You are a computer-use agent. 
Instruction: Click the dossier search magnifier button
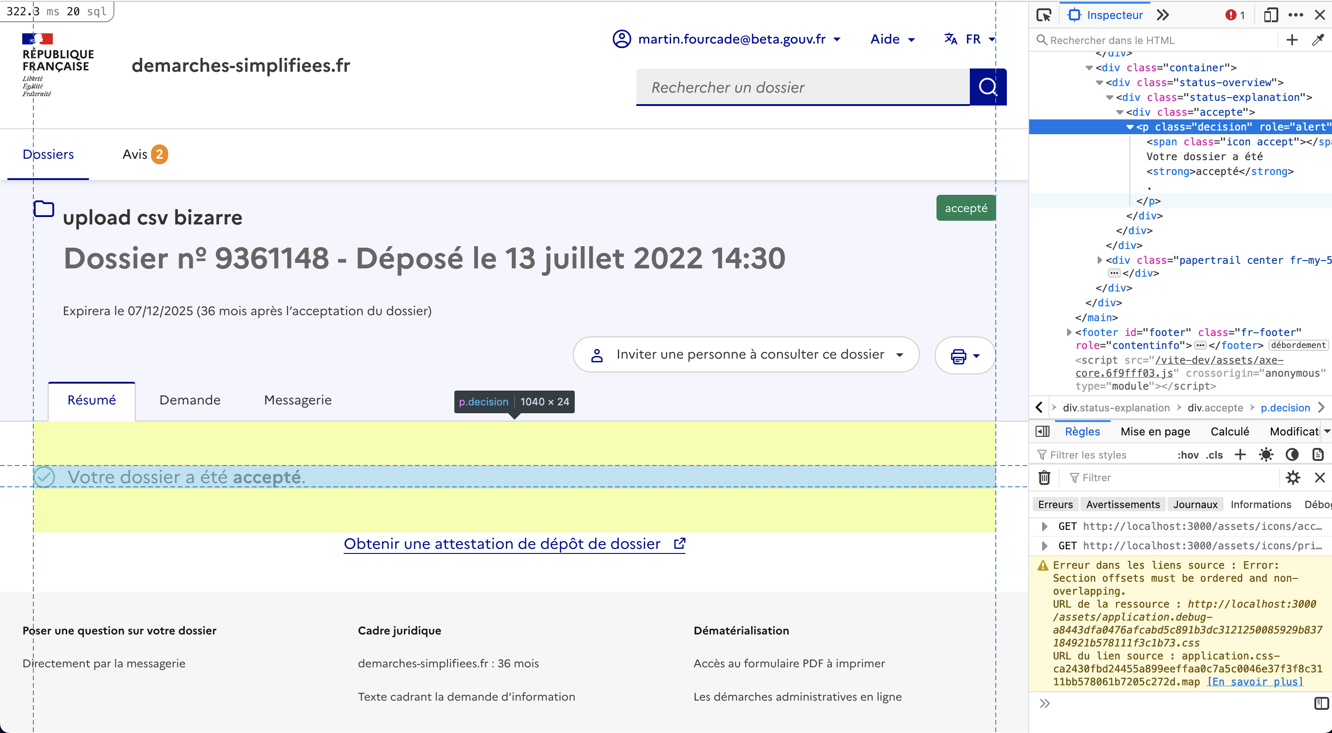(987, 87)
